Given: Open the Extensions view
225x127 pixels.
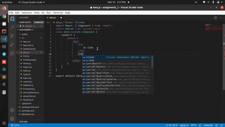Looking at the screenshot, I should click(x=12, y=53).
